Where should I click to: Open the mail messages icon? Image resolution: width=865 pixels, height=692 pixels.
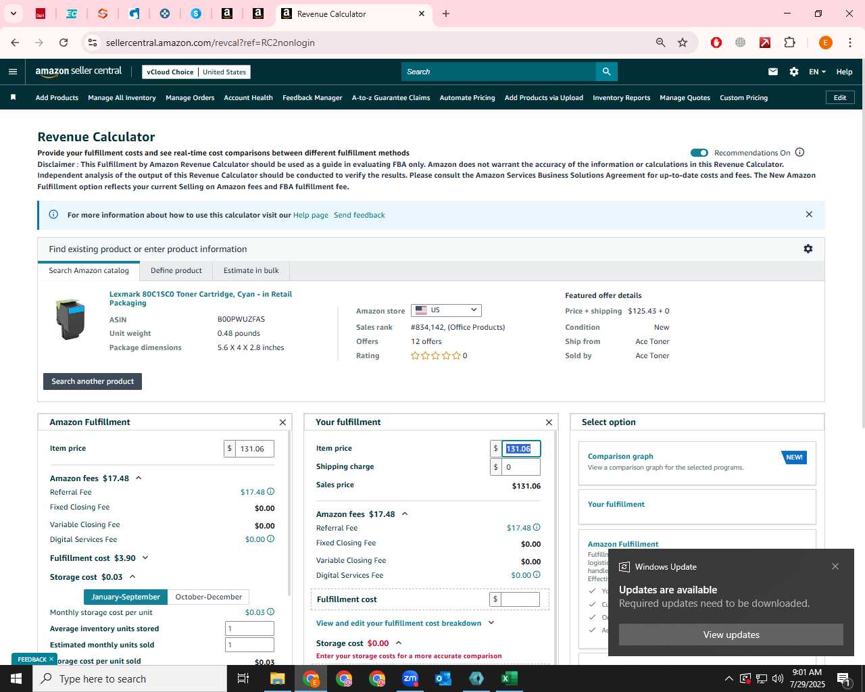773,72
